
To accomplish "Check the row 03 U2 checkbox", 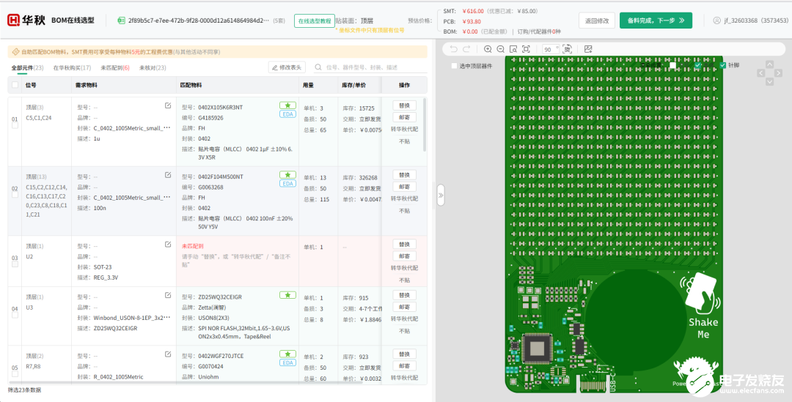I will pyautogui.click(x=15, y=264).
